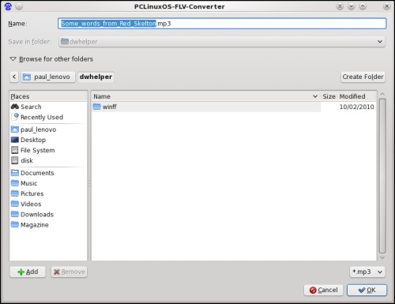
Task: Click the winff folder icon in the file list
Action: pyautogui.click(x=97, y=107)
